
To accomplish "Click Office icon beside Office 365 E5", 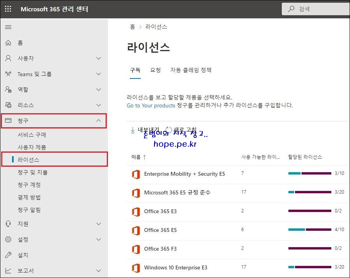I will click(136, 230).
